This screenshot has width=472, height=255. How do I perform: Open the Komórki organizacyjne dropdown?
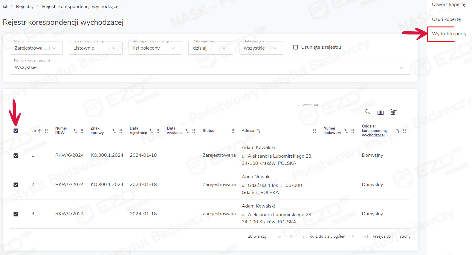[210, 67]
